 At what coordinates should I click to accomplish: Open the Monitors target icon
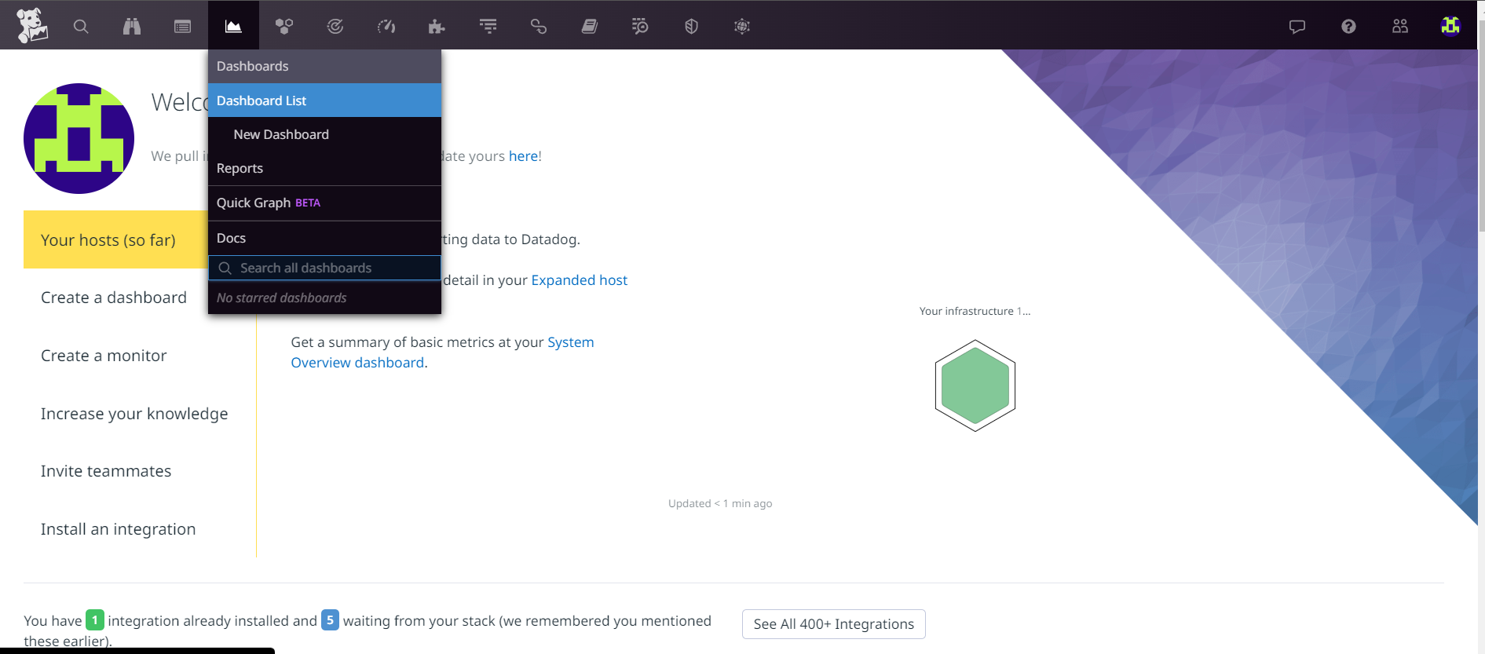pyautogui.click(x=335, y=27)
